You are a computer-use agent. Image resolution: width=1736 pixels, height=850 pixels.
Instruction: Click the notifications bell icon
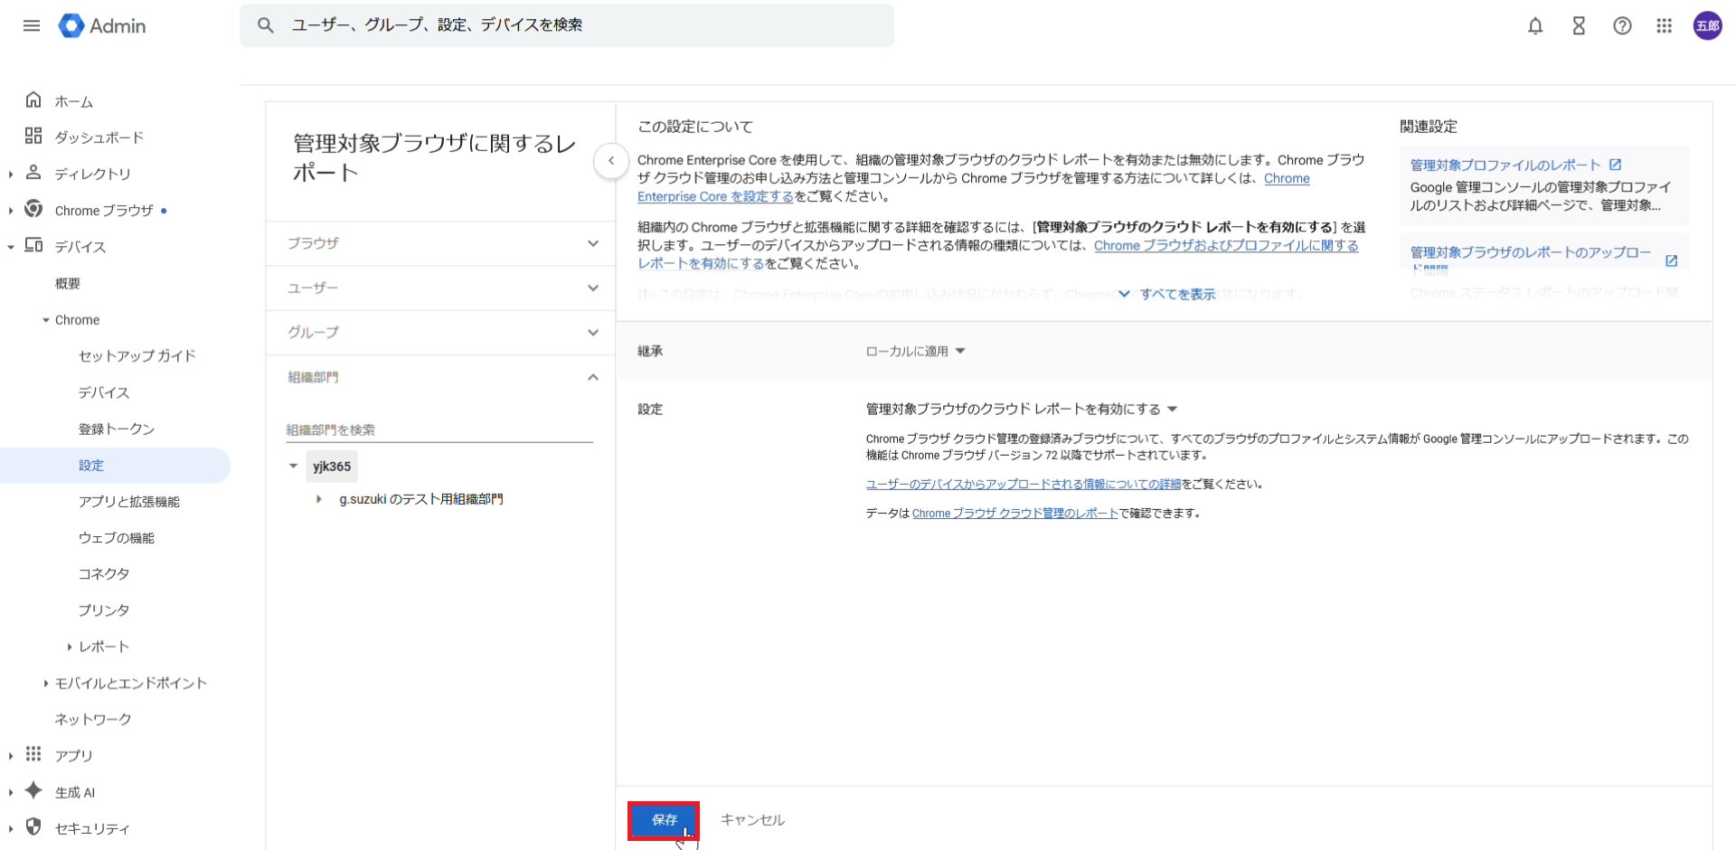1535,26
